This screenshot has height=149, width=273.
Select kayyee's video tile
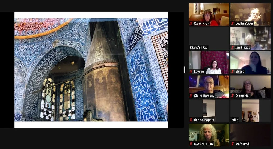(209, 63)
